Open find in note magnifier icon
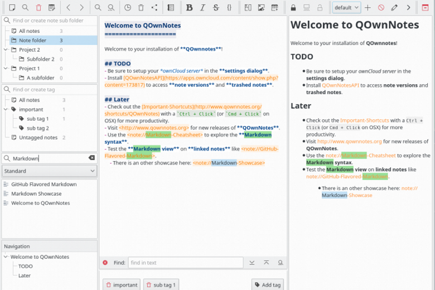The height and width of the screenshot is (290, 435). 98,7
